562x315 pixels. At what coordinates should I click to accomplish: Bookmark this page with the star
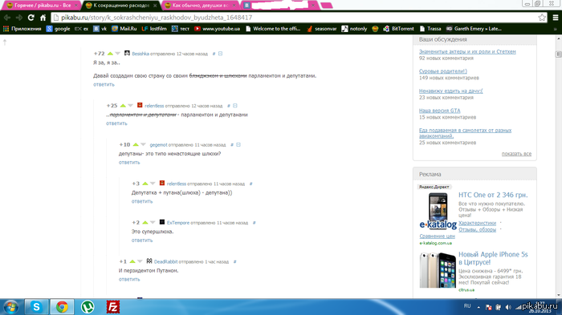tap(542, 17)
